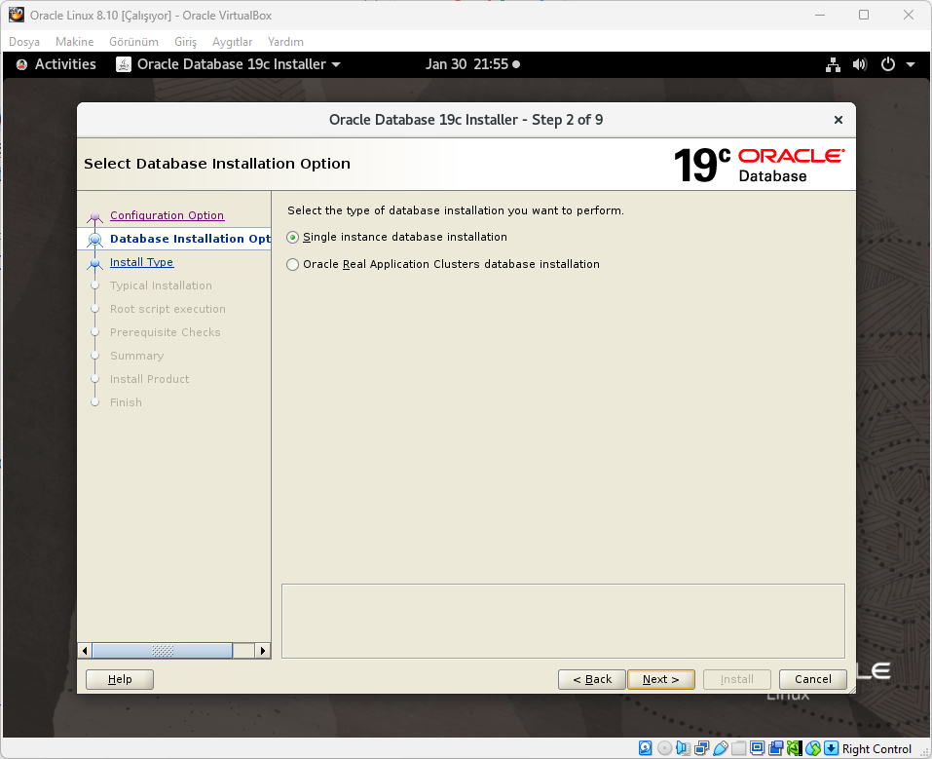Image resolution: width=932 pixels, height=759 pixels.
Task: Open the Configuration Option link
Action: [168, 215]
